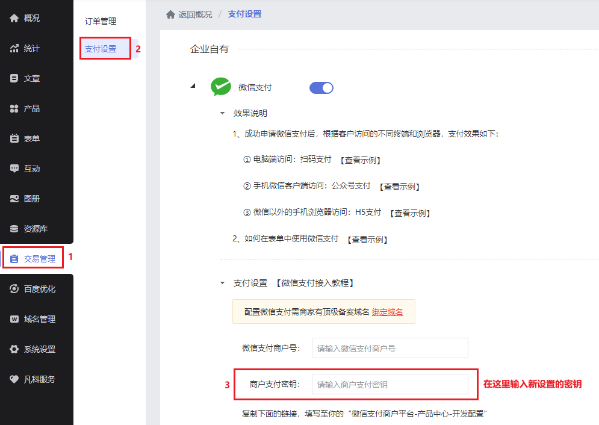The height and width of the screenshot is (425, 599).
Task: Click the breadcrumb home icon
Action: coord(170,14)
